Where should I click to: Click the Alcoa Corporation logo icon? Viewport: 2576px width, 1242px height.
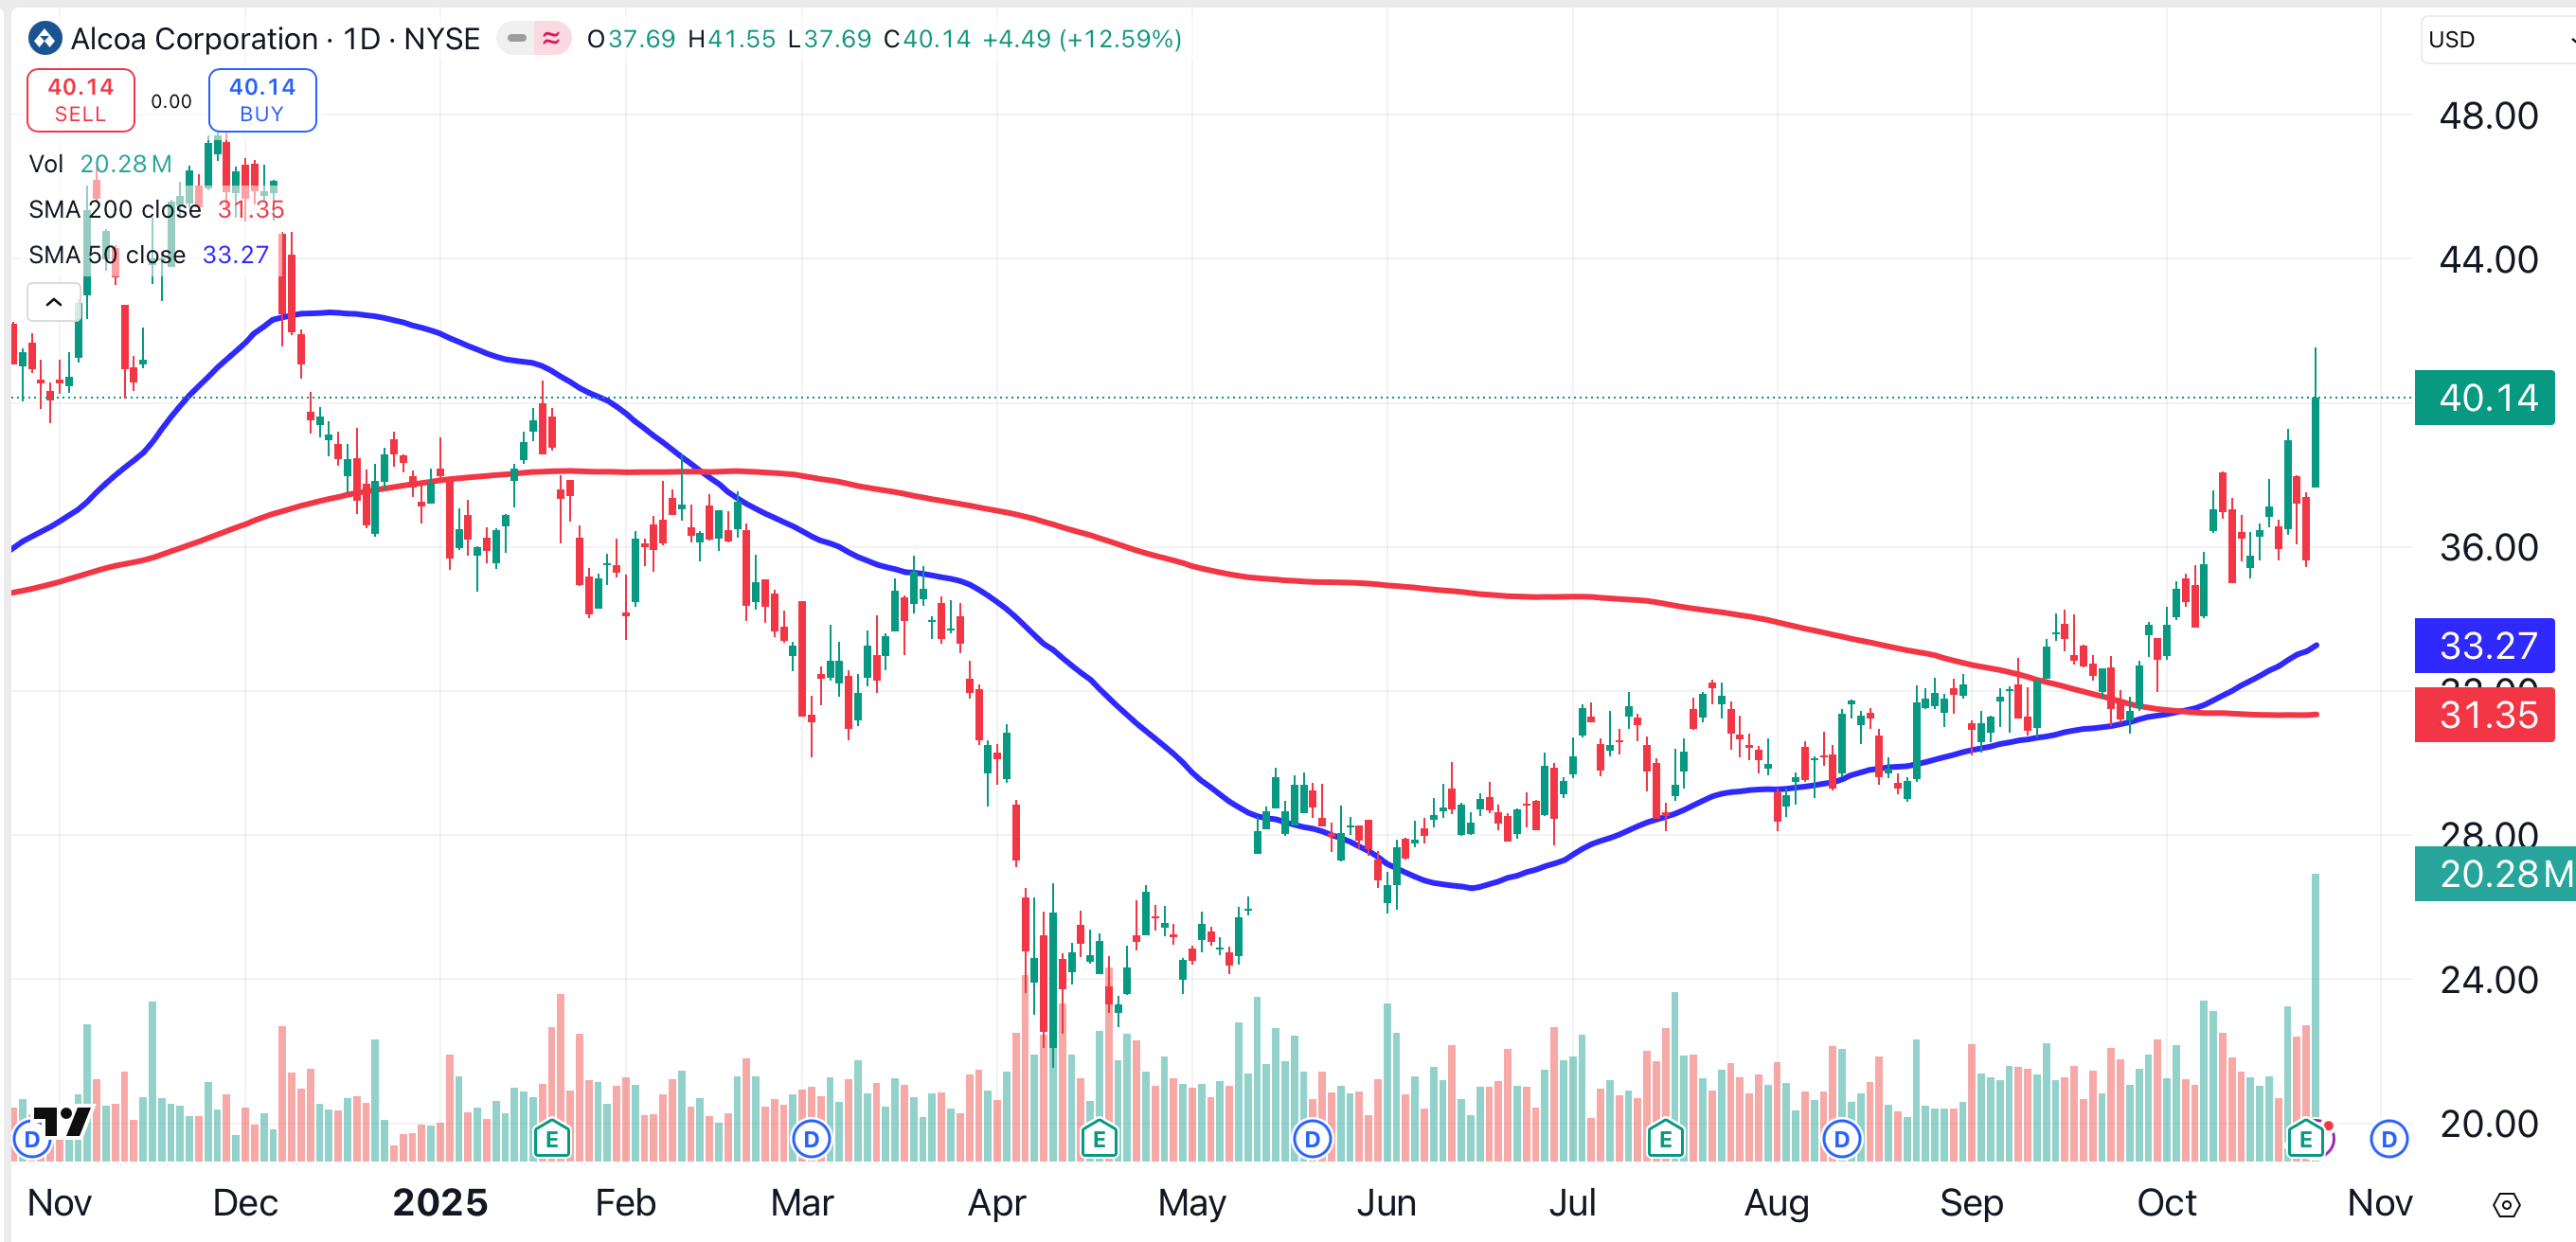tap(45, 39)
